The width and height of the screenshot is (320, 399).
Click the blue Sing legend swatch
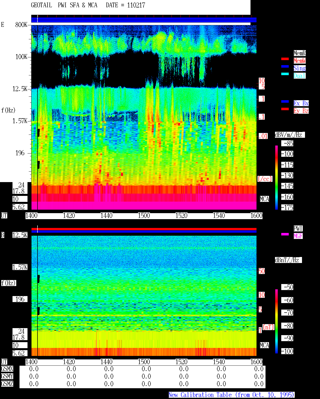pos(285,66)
